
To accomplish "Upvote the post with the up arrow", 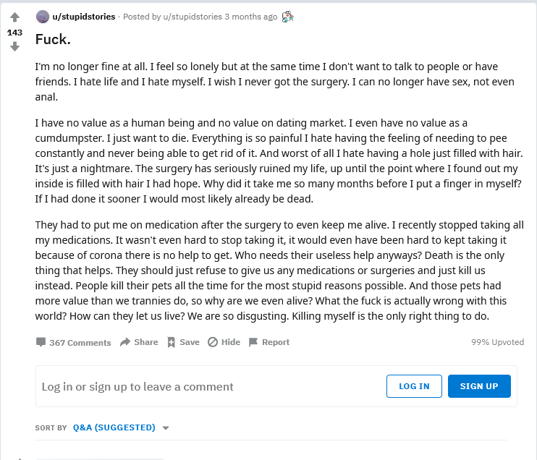I will point(14,17).
